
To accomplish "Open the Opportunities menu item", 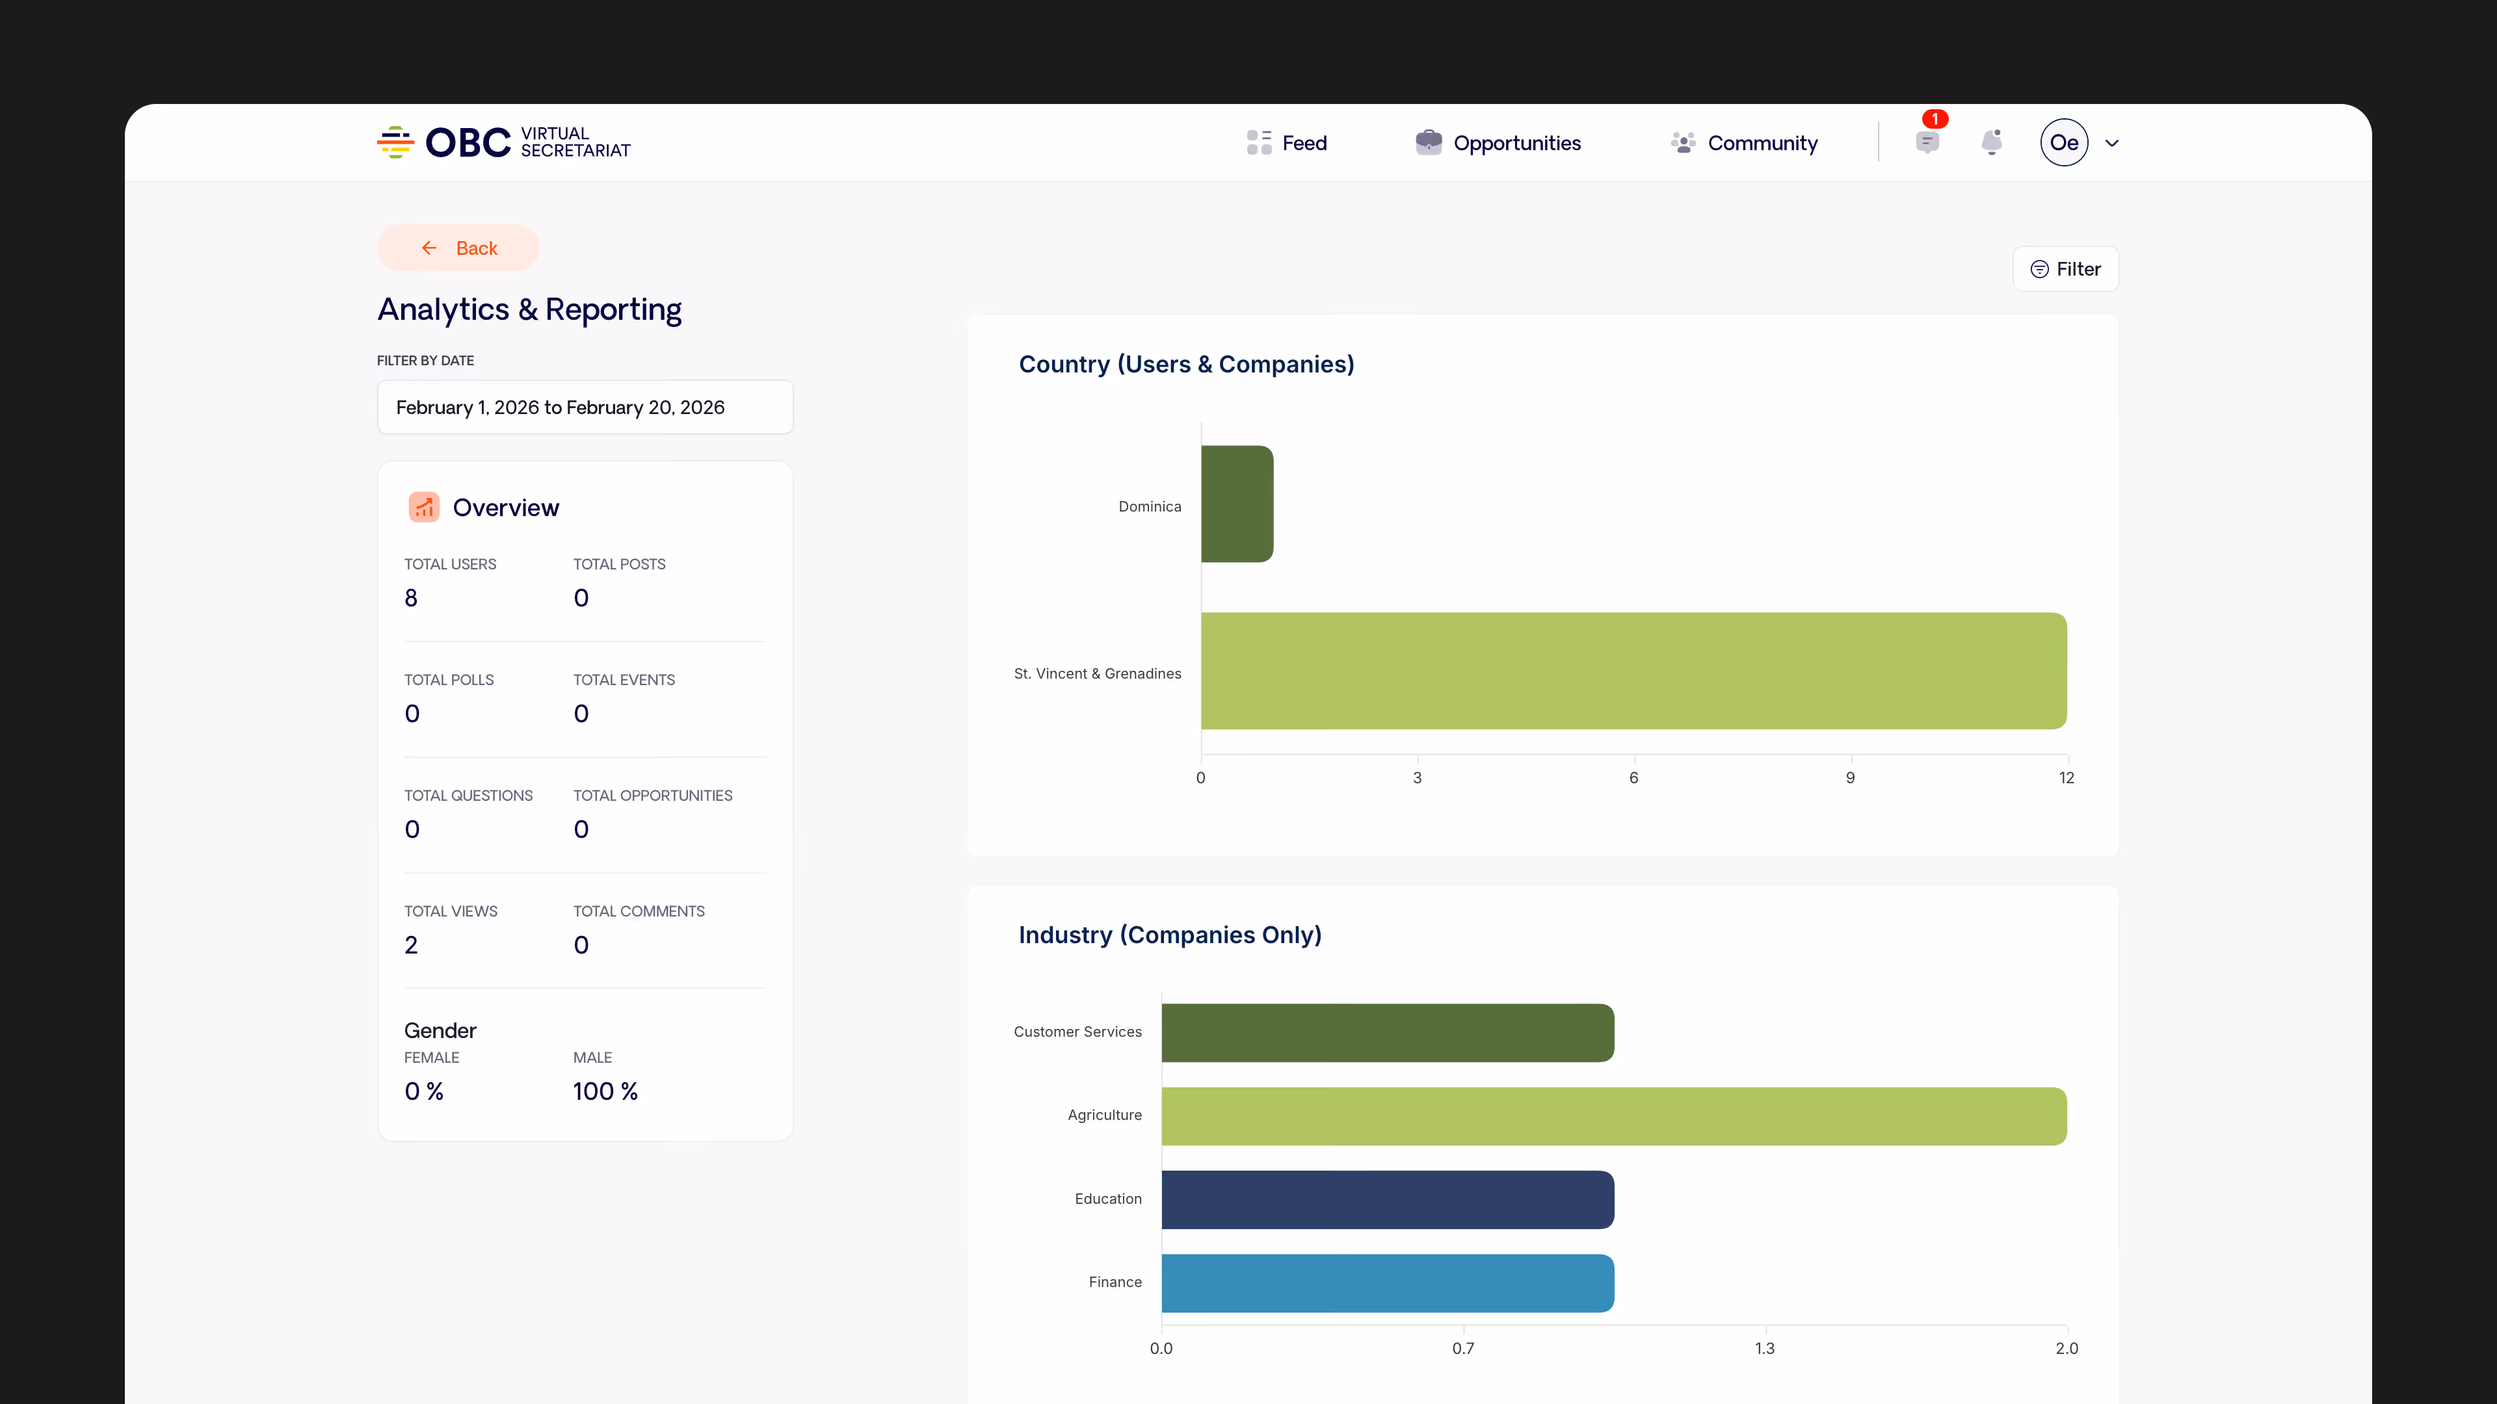I will click(1516, 142).
